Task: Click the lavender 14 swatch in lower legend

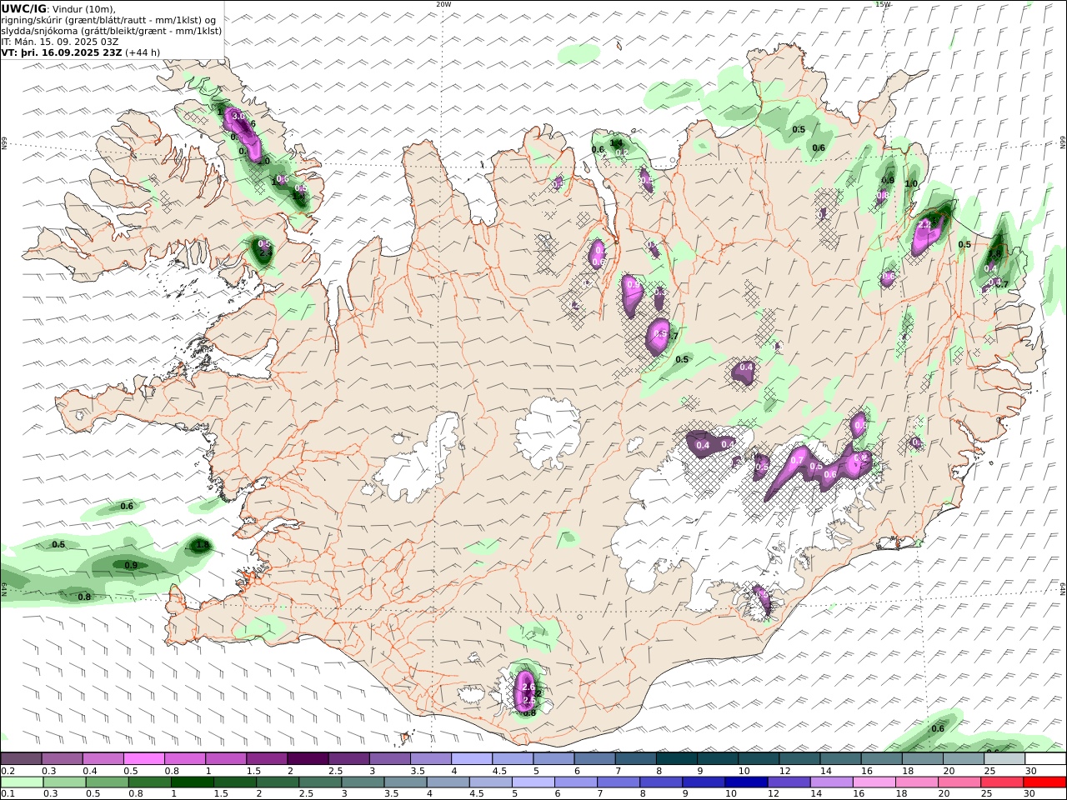Action: tap(831, 782)
